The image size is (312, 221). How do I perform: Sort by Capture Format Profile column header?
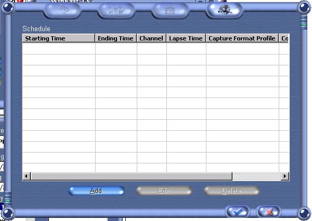click(x=242, y=38)
